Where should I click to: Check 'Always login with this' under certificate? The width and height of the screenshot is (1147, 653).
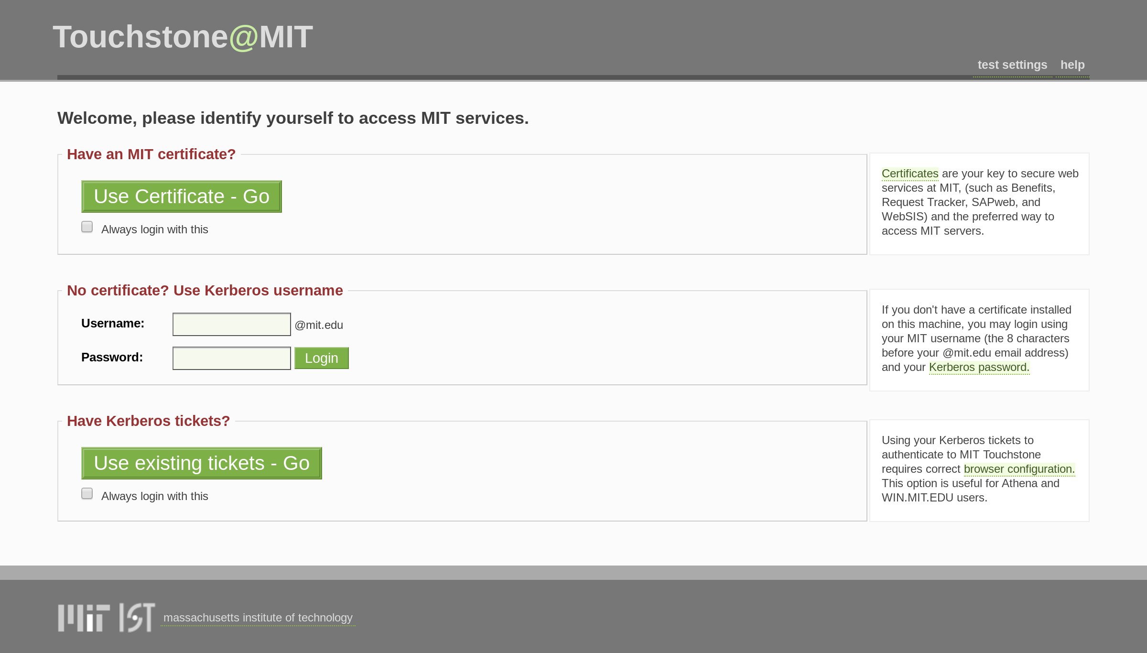pos(87,227)
